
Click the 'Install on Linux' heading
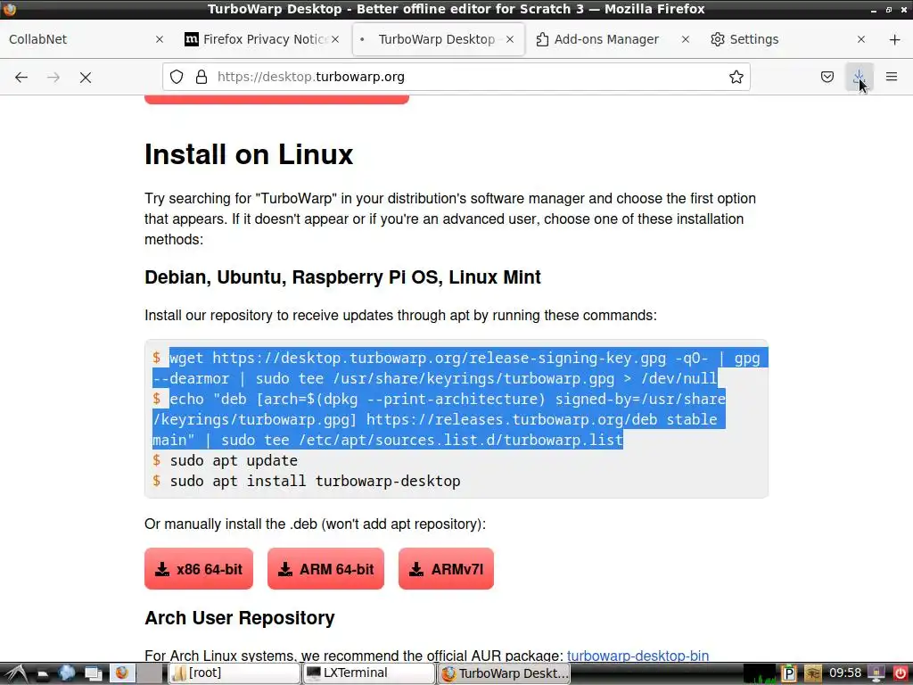[249, 154]
